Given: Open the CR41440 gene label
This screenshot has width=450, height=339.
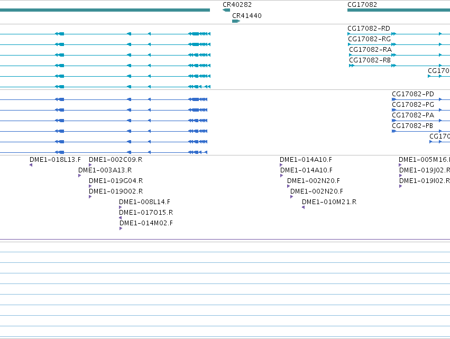Looking at the screenshot, I should click(x=247, y=16).
